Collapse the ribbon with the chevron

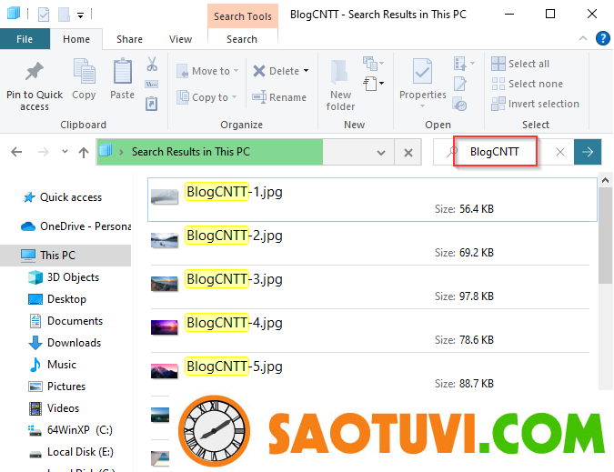point(583,38)
